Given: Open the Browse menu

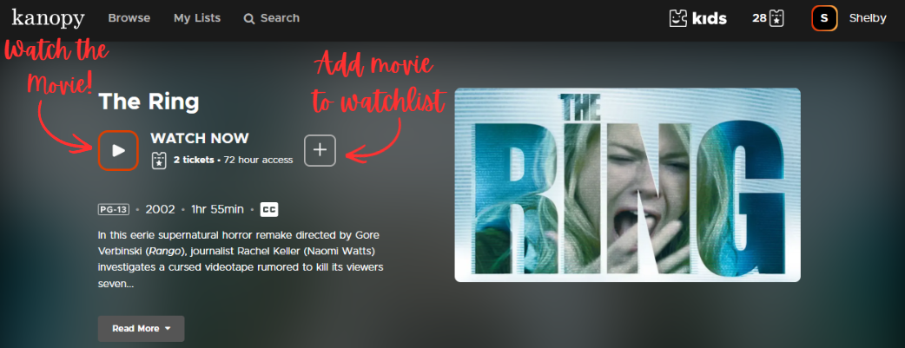Looking at the screenshot, I should [x=129, y=18].
